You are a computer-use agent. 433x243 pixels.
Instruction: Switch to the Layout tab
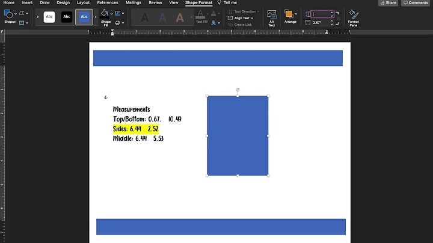83,2
